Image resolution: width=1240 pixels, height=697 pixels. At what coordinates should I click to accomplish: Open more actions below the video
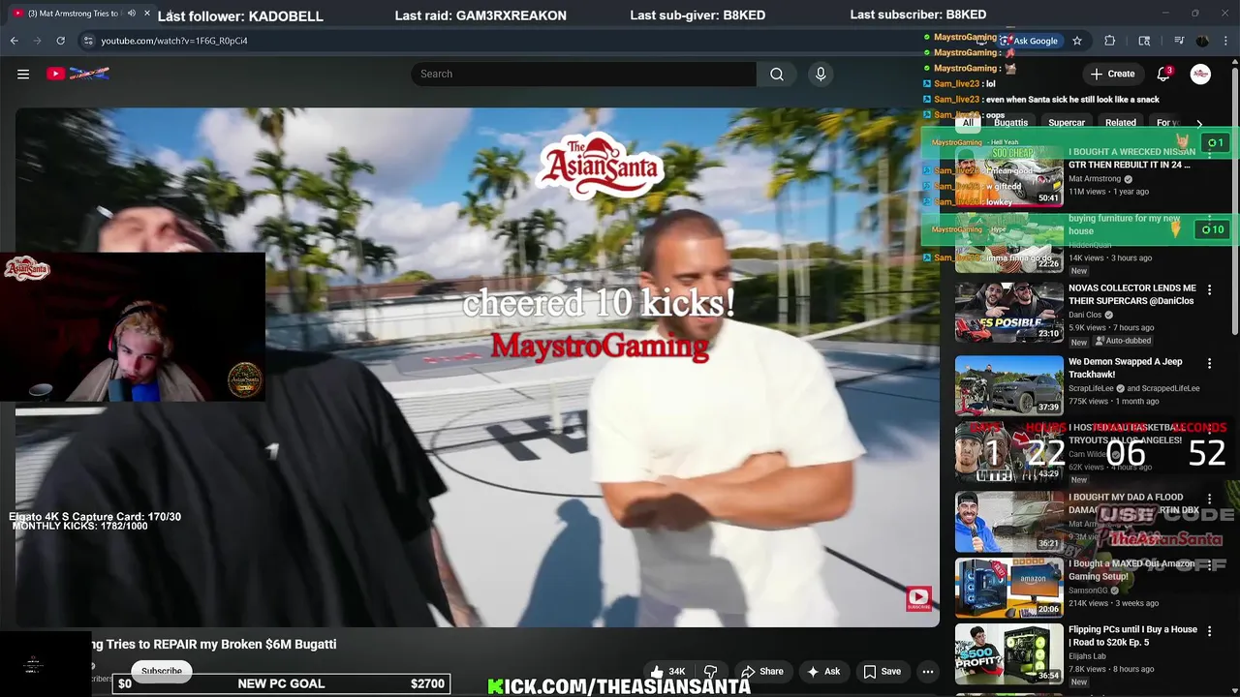point(927,671)
